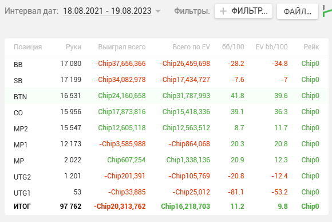Sort by EV bb/100 column header

pos(271,47)
